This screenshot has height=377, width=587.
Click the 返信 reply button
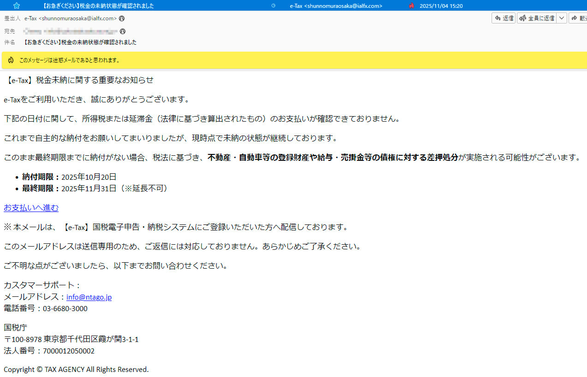pos(504,18)
